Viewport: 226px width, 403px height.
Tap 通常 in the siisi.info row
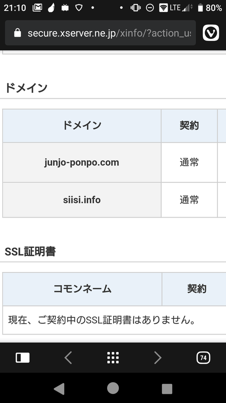point(189,200)
